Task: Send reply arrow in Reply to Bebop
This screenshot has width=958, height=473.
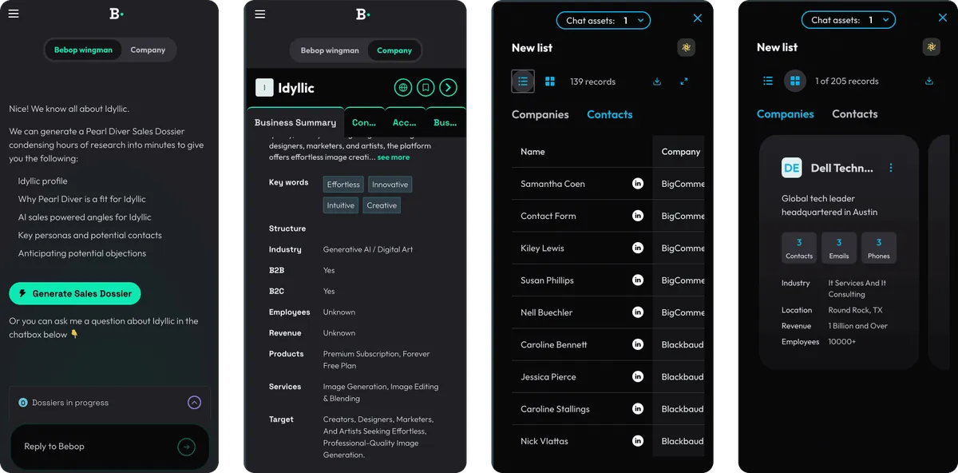Action: [x=186, y=447]
